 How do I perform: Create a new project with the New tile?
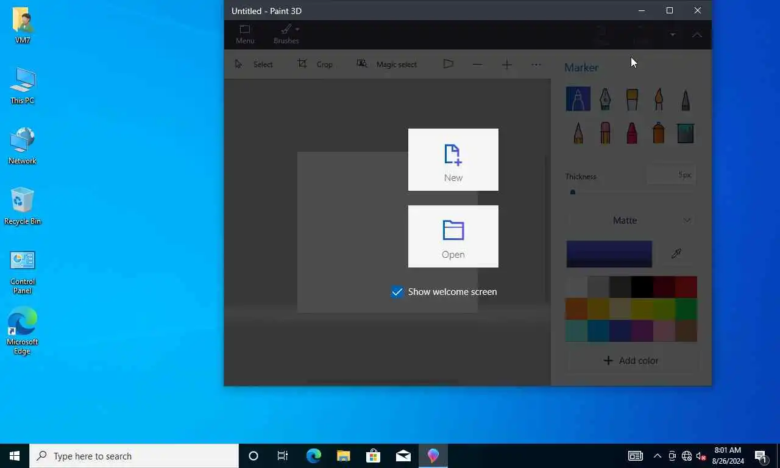click(x=453, y=160)
